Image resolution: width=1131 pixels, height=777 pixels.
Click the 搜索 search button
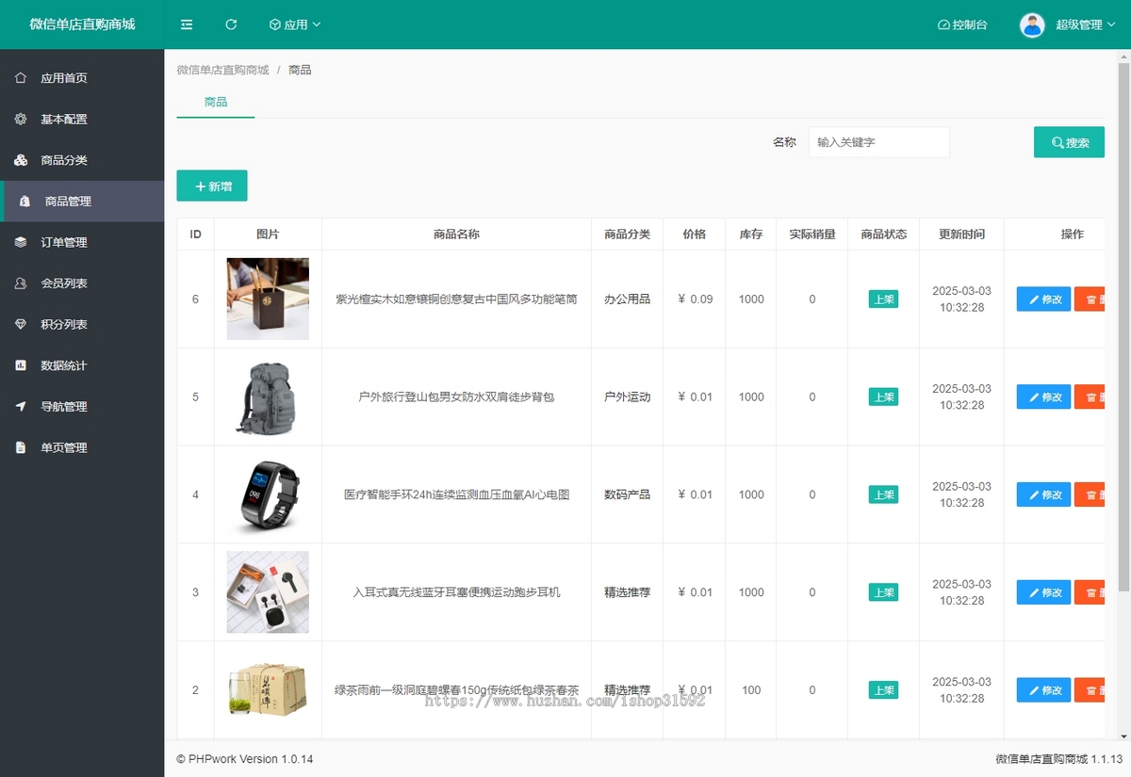click(x=1069, y=141)
